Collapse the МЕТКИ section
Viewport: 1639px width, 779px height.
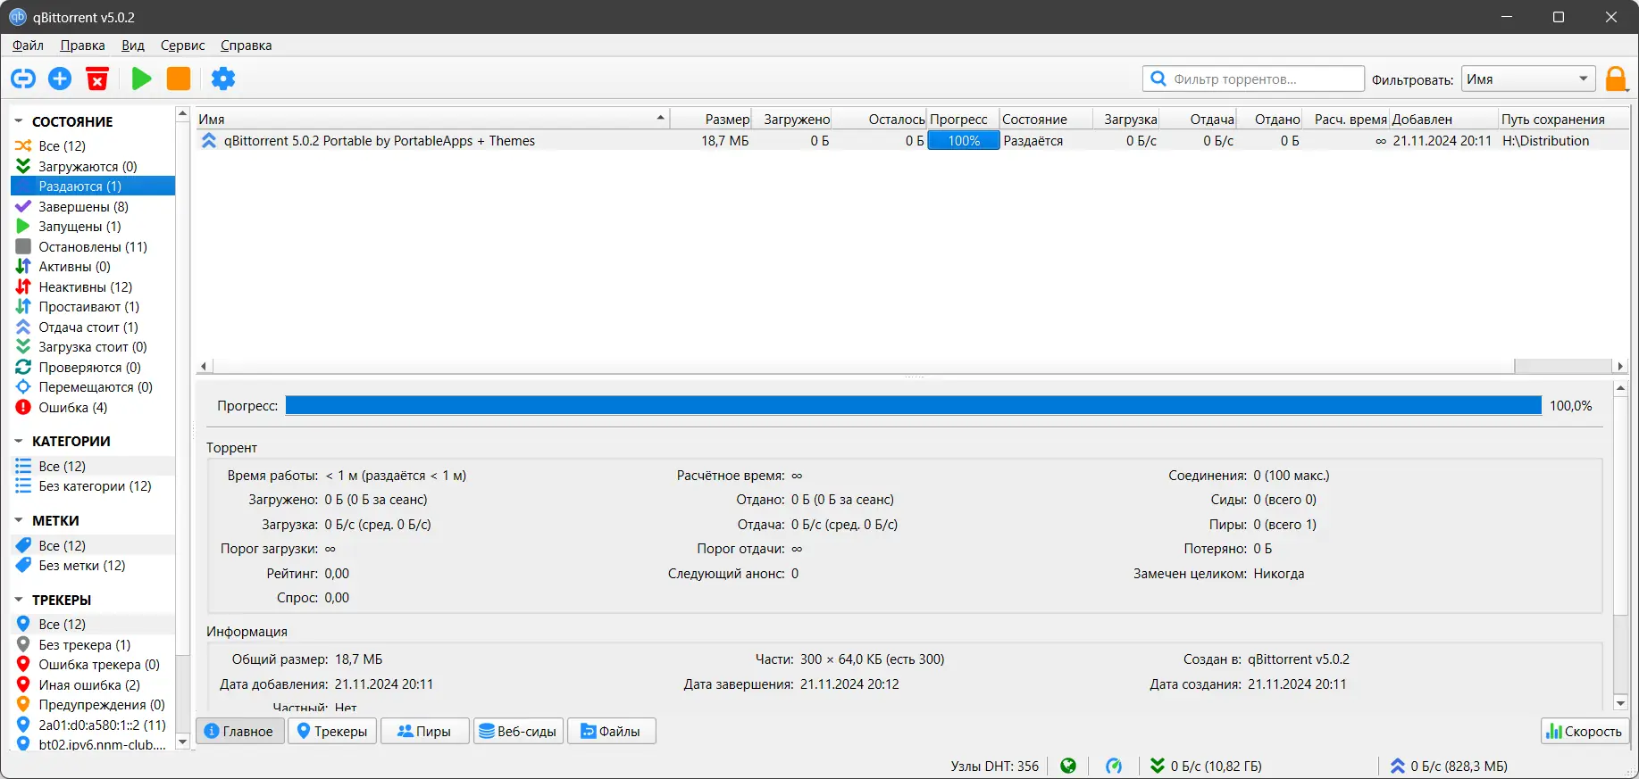point(19,520)
